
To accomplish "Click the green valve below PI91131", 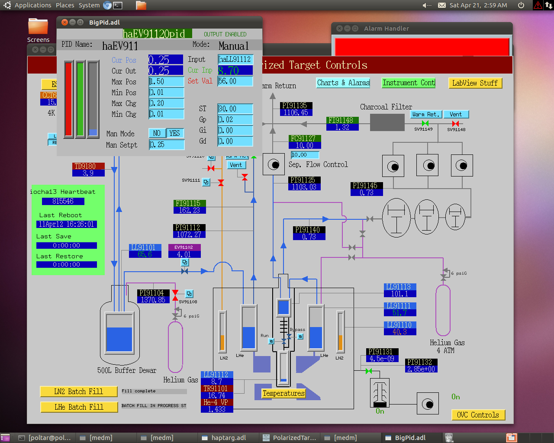I will coord(369,371).
